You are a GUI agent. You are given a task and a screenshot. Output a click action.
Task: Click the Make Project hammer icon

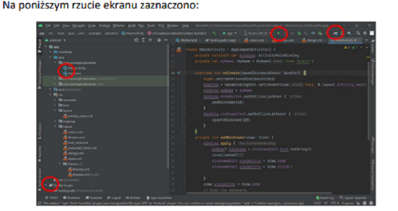click(x=214, y=33)
